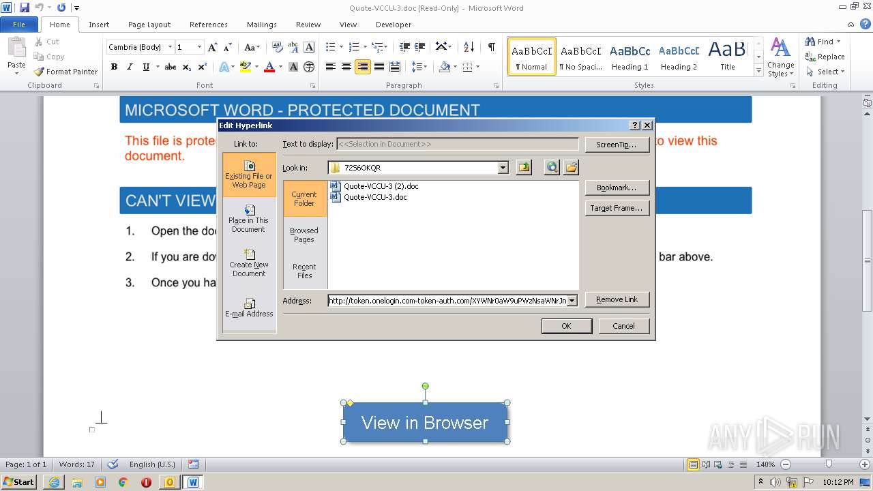Image resolution: width=873 pixels, height=491 pixels.
Task: Toggle Superscript formatting
Action: (203, 67)
